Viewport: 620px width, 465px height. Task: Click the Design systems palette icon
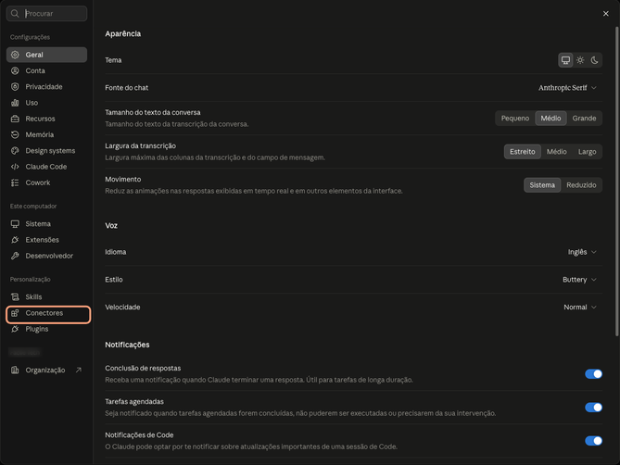[x=15, y=151]
